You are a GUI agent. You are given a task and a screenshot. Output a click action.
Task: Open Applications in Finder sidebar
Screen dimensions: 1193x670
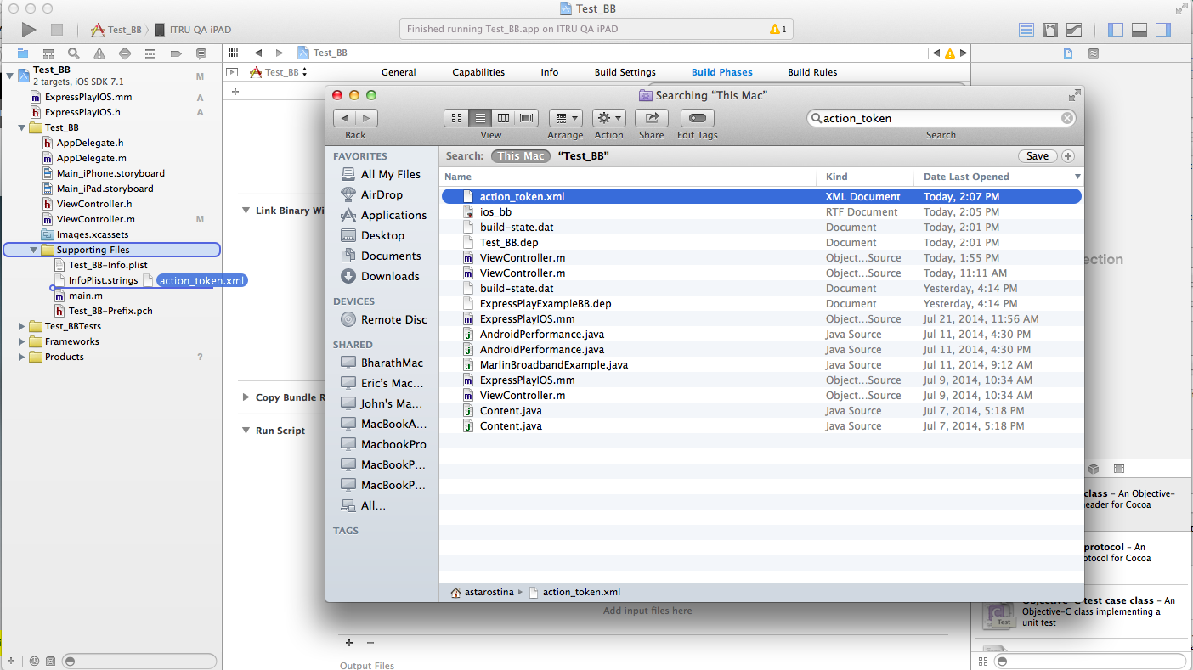pyautogui.click(x=393, y=215)
